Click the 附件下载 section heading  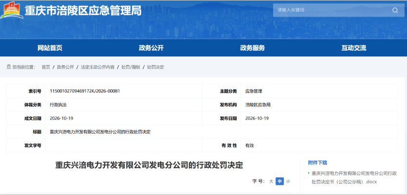317,163
